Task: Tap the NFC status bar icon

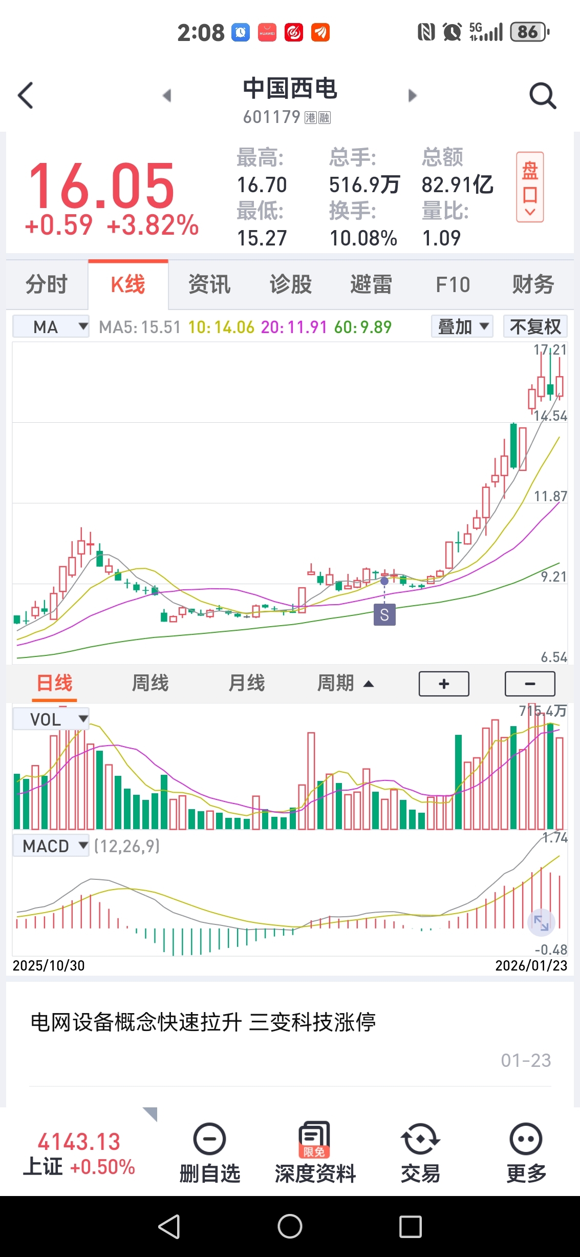Action: pos(426,32)
